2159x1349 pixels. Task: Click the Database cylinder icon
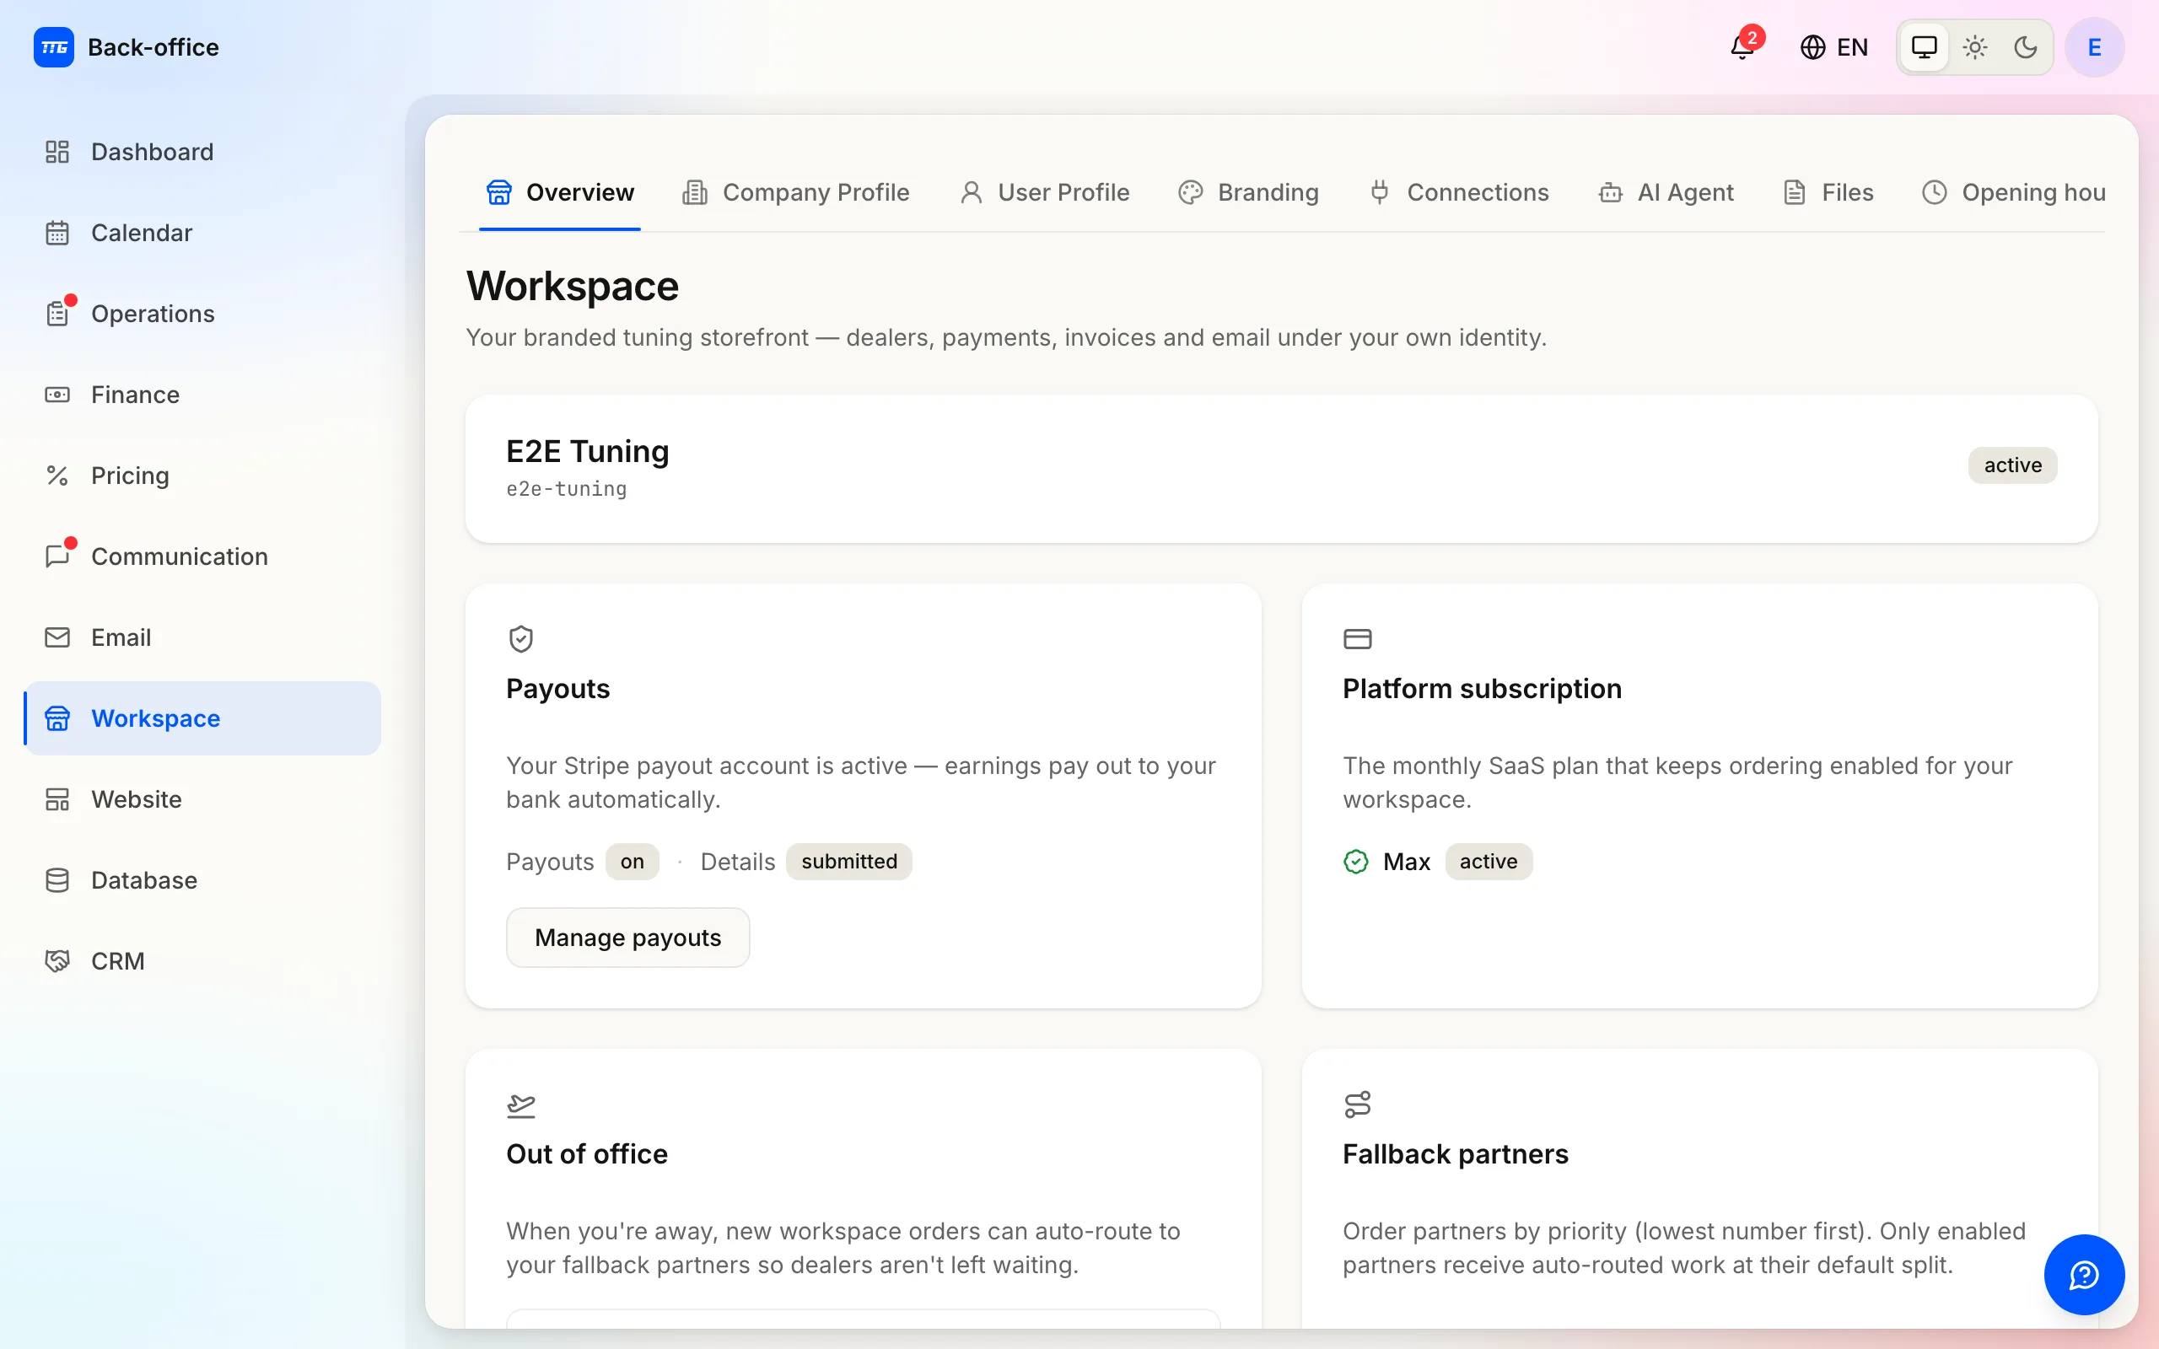point(57,880)
